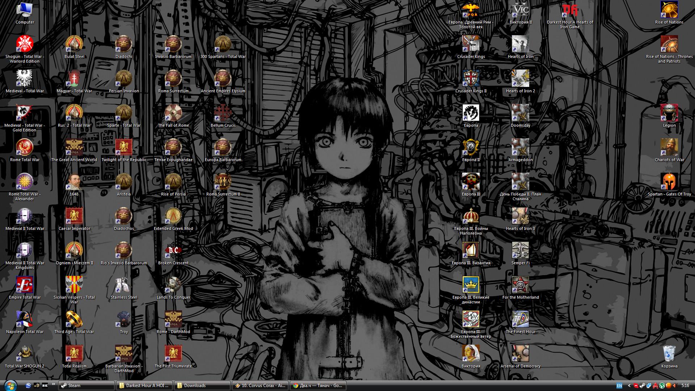Click the Broken Crescent icon
The width and height of the screenshot is (695, 391).
[x=173, y=253]
